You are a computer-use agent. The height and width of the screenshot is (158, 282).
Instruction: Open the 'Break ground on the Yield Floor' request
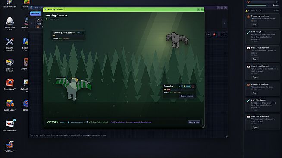click(x=255, y=77)
